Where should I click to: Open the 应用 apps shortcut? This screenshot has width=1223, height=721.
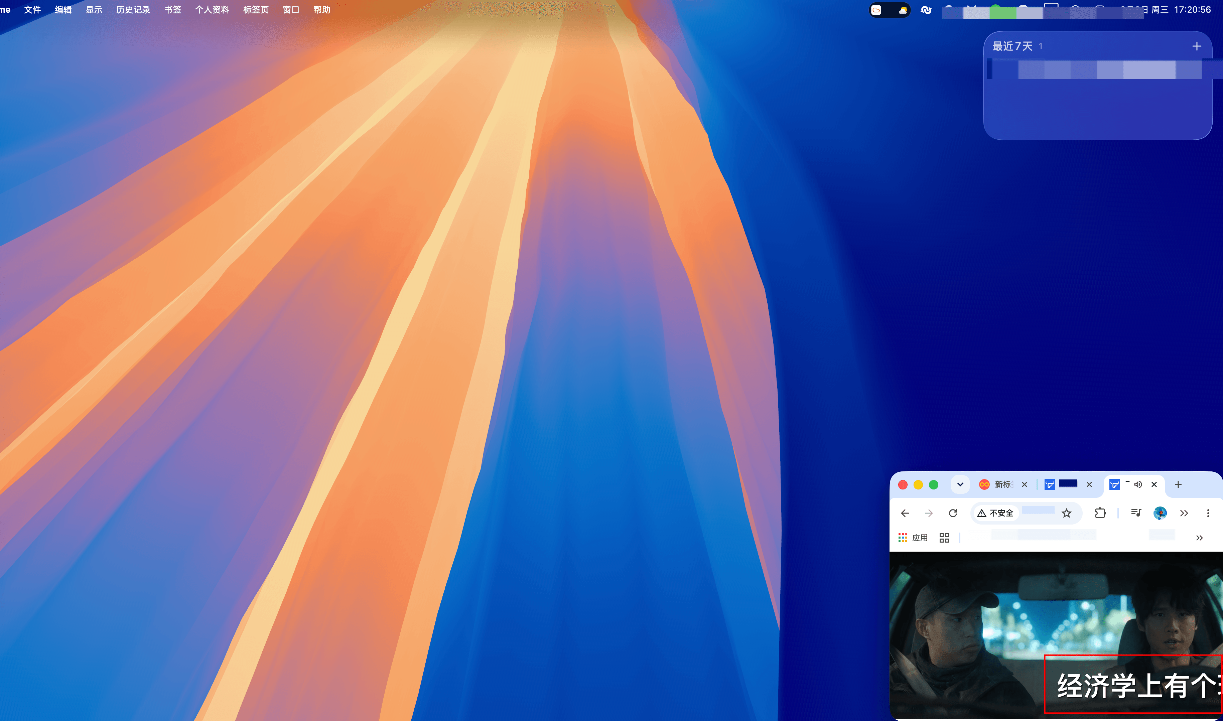[x=913, y=538]
